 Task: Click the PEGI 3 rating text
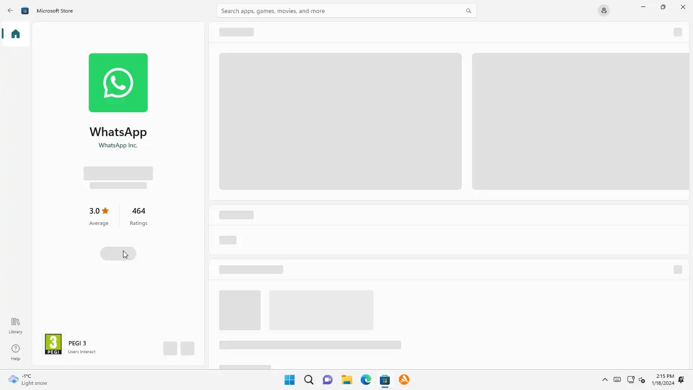point(77,343)
